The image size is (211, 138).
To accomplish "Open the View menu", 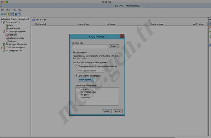I will pyautogui.click(x=14, y=10).
